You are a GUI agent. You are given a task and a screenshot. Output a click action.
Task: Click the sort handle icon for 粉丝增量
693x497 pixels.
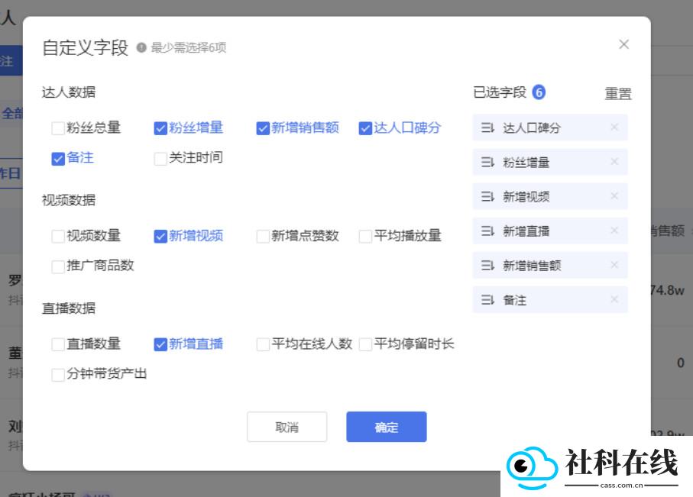point(487,162)
